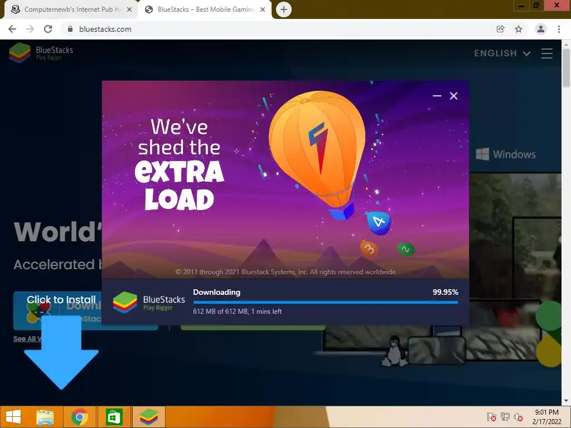Click the Downloading label
Screen dimensions: 571x428
[217, 292]
